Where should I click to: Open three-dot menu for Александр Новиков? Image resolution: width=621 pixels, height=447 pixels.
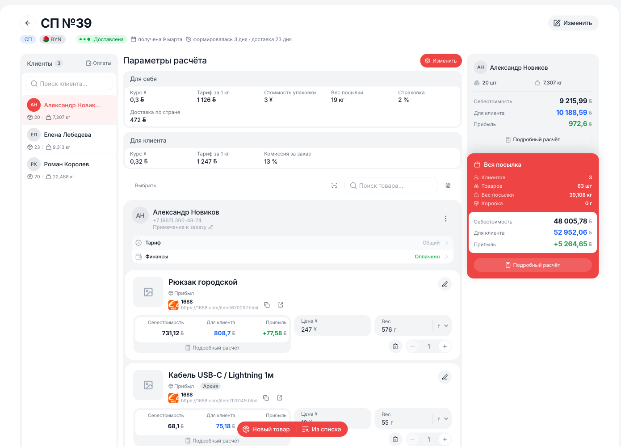(x=445, y=219)
